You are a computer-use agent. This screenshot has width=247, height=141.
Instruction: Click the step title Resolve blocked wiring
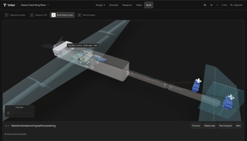(33, 126)
